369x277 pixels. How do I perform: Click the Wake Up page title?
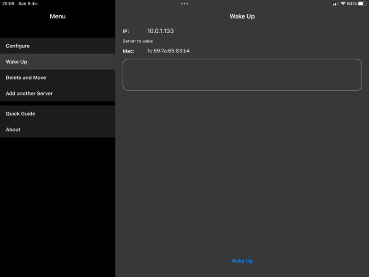[242, 16]
